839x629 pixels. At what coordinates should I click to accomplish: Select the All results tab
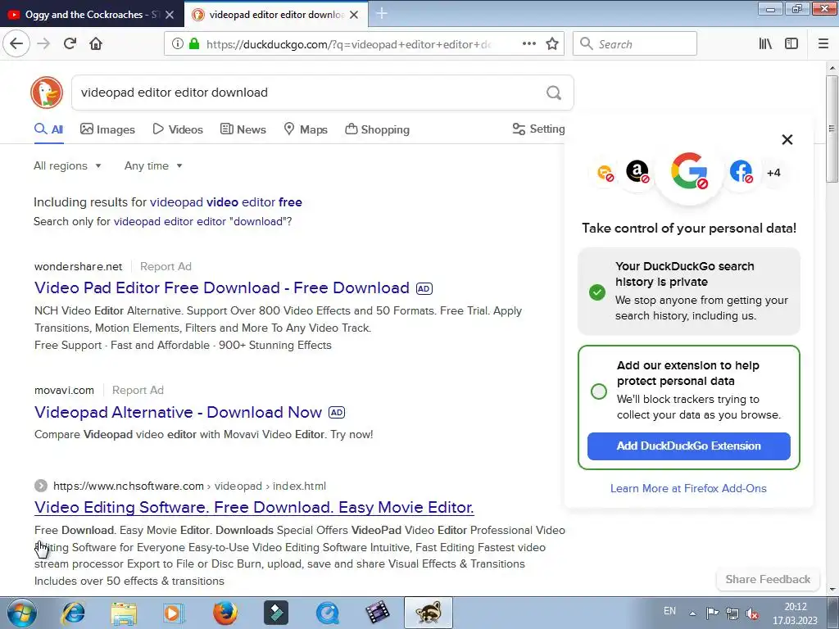coord(48,129)
